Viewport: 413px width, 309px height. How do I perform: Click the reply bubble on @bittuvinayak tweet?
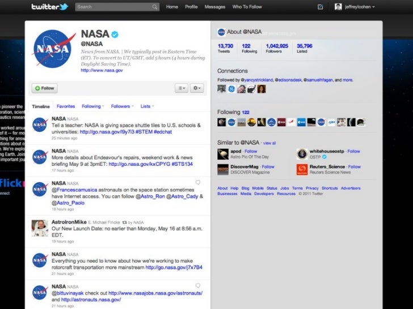pos(198,285)
